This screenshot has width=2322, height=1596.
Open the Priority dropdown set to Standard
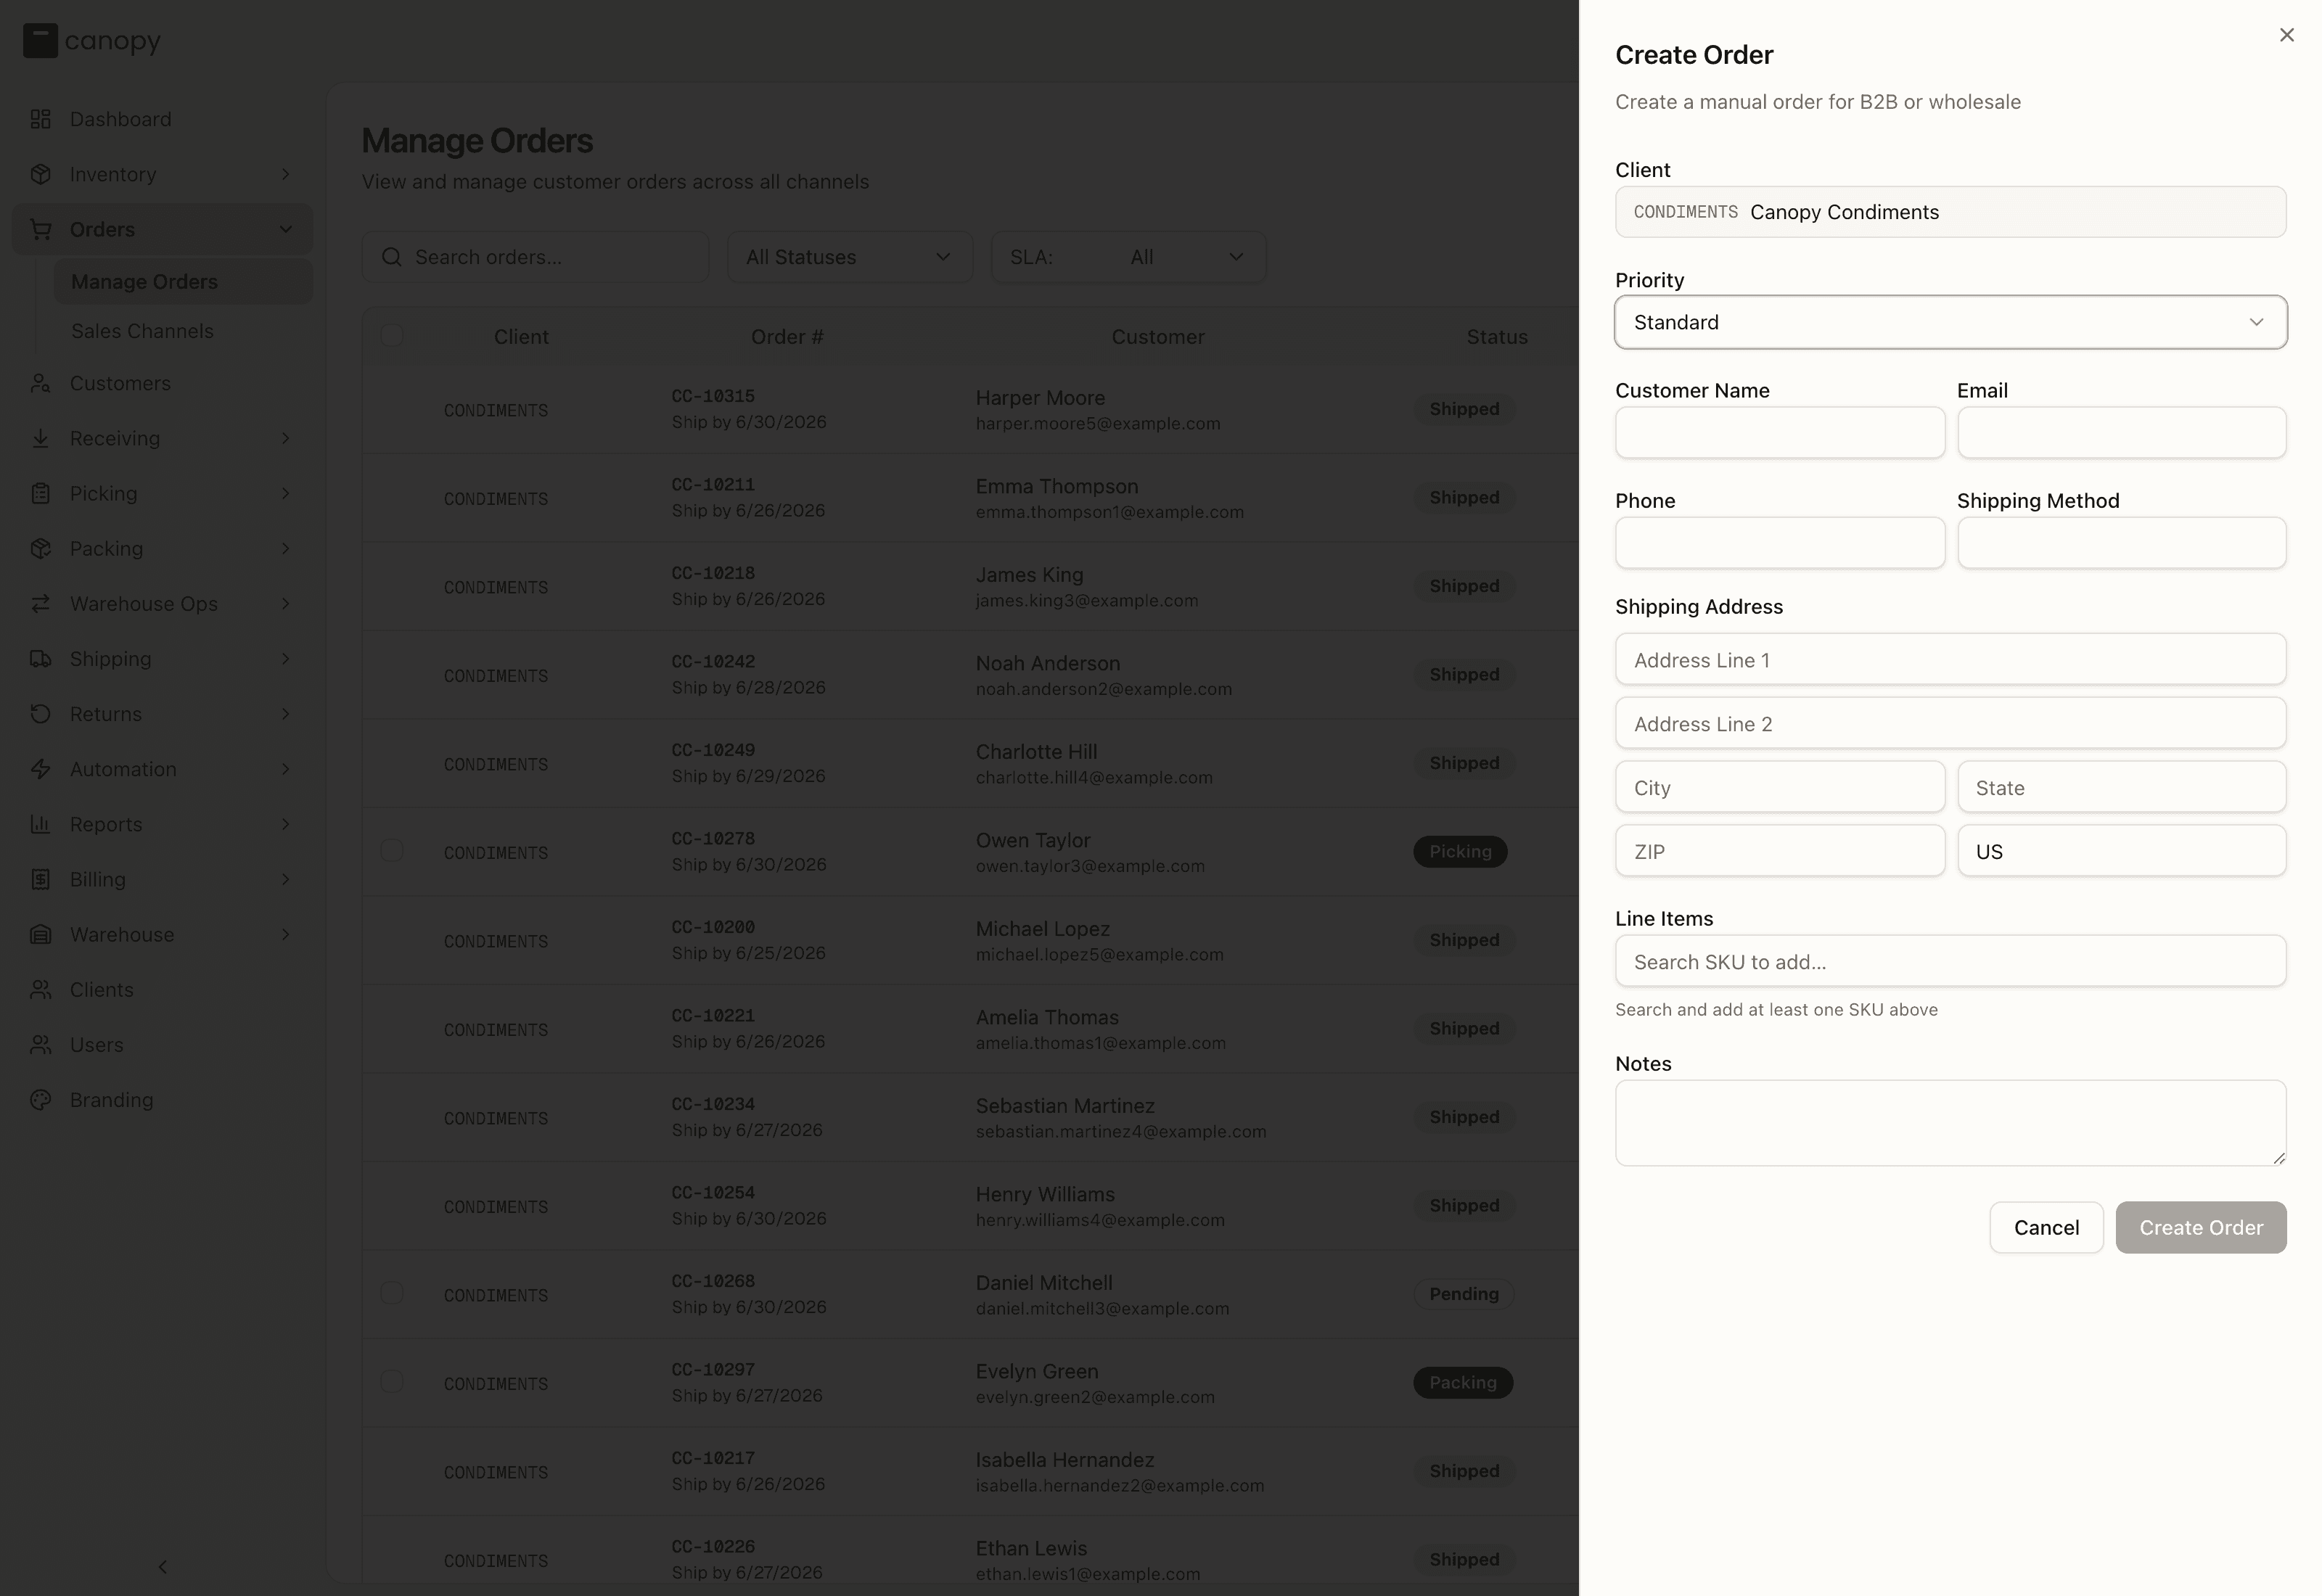click(1950, 322)
